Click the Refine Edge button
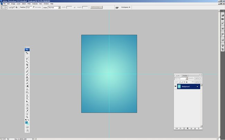 click(x=97, y=7)
